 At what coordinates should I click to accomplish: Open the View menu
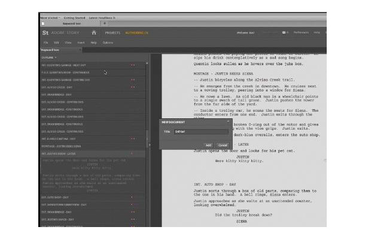pos(68,43)
